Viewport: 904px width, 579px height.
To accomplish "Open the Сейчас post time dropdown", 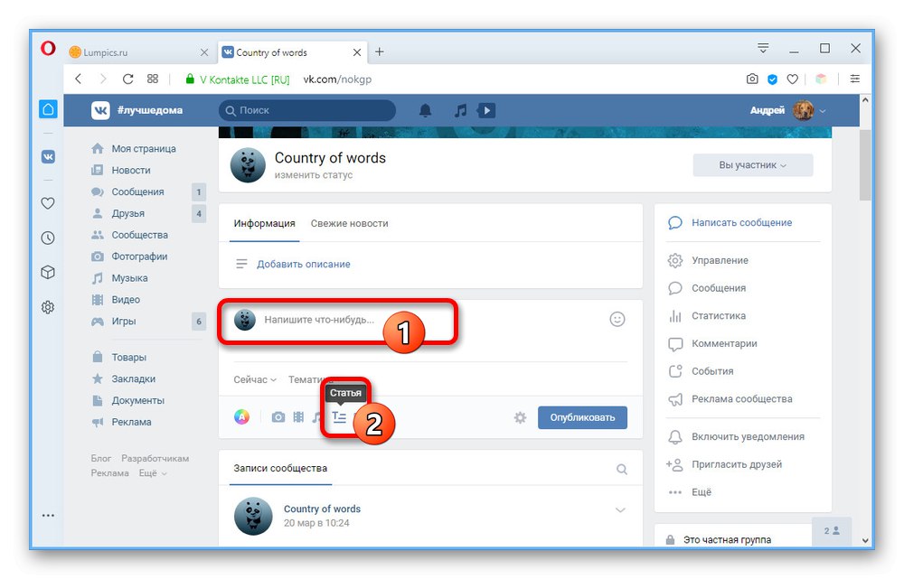I will 255,379.
